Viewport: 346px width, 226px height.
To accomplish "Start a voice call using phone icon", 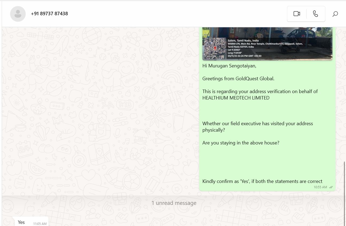I will 316,14.
